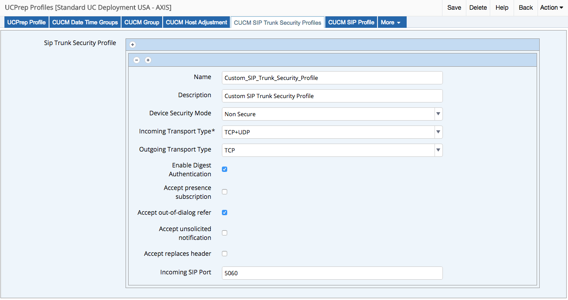This screenshot has width=568, height=300.
Task: Switch to the CUCM SIP Profile tab
Action: [351, 23]
